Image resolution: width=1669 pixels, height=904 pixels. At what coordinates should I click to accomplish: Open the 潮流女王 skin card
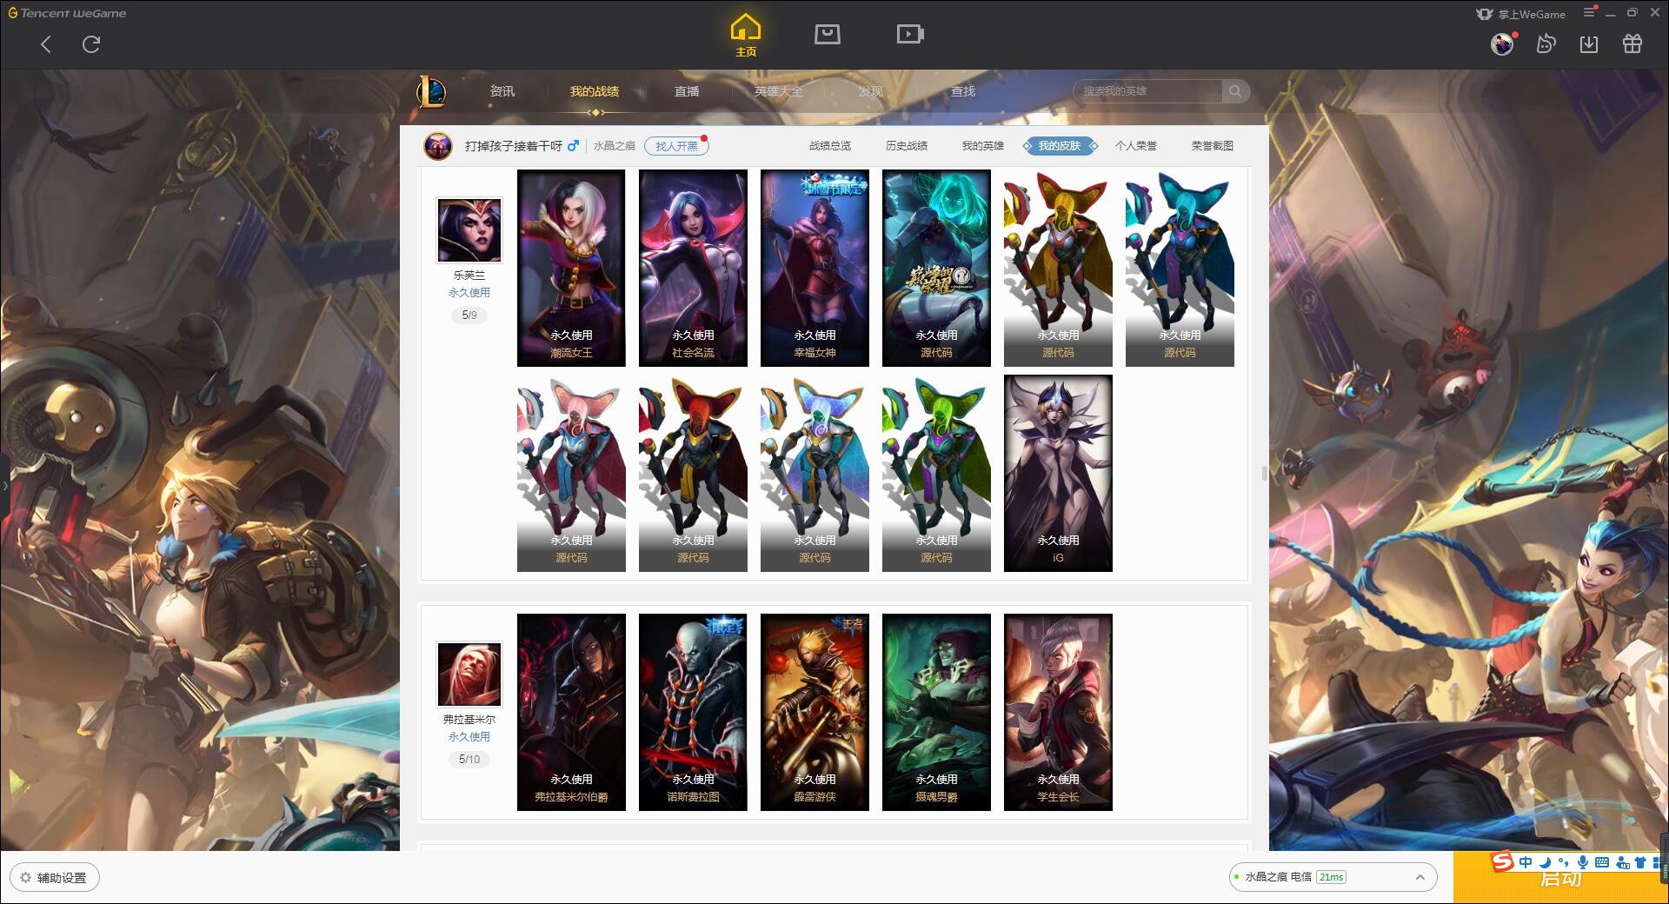[571, 268]
